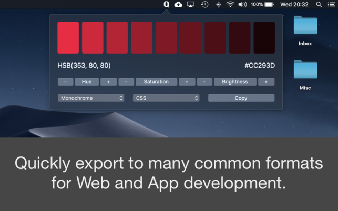
Task: Click the Brightness button
Action: point(235,82)
